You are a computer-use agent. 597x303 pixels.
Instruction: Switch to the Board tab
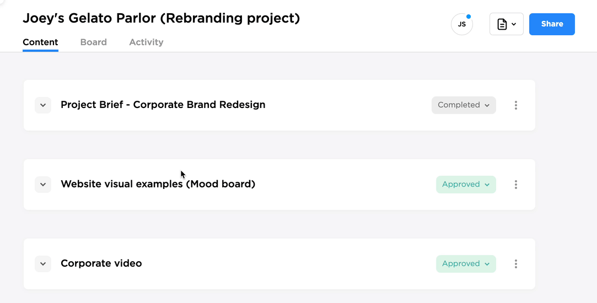point(93,42)
